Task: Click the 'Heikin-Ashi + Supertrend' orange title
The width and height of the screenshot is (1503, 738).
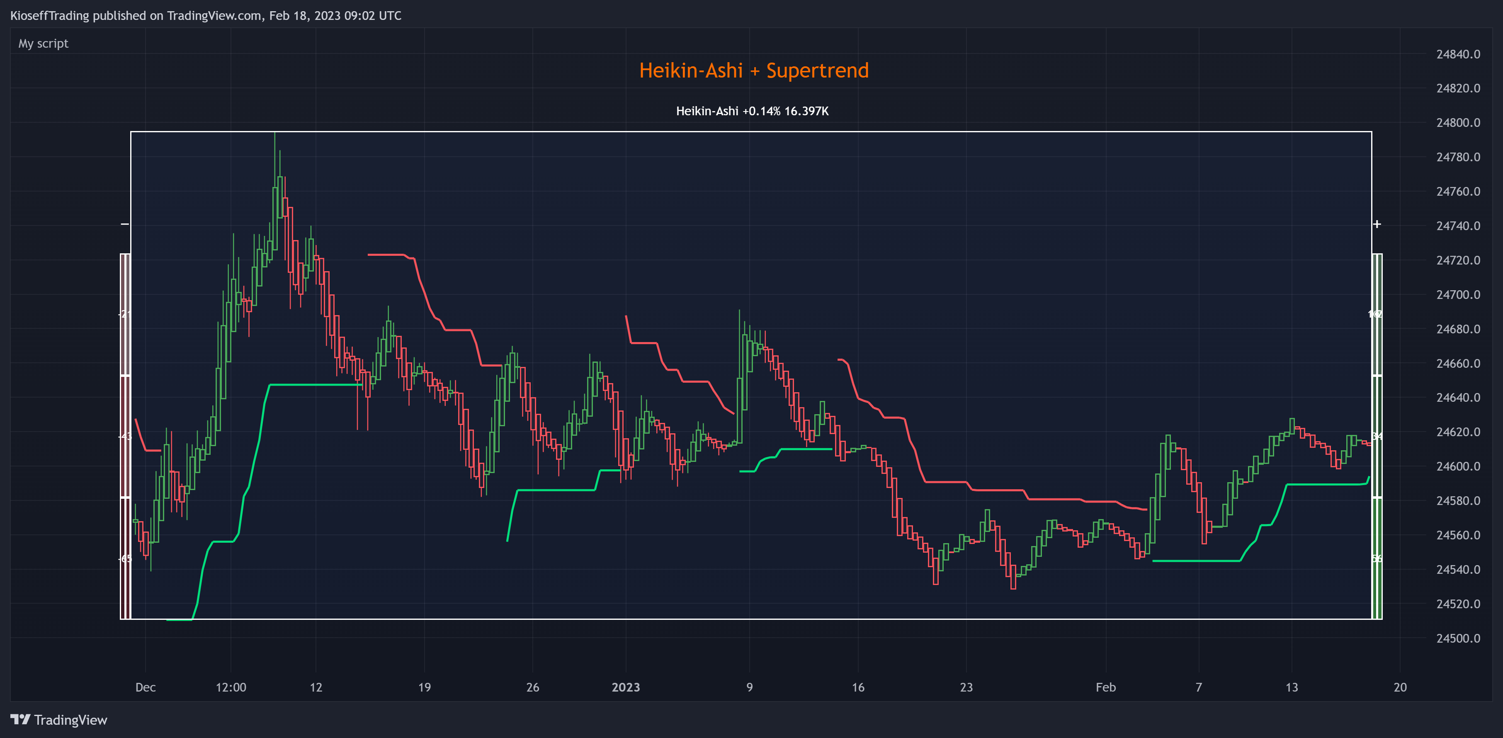Action: click(x=754, y=70)
